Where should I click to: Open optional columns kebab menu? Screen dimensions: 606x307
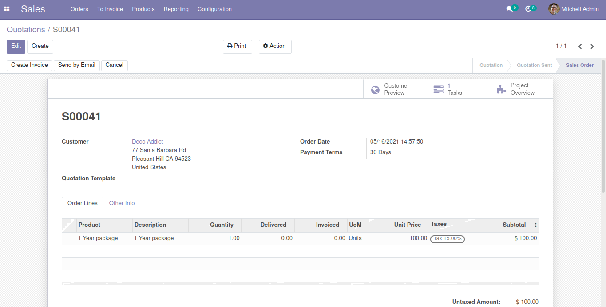[x=535, y=225]
